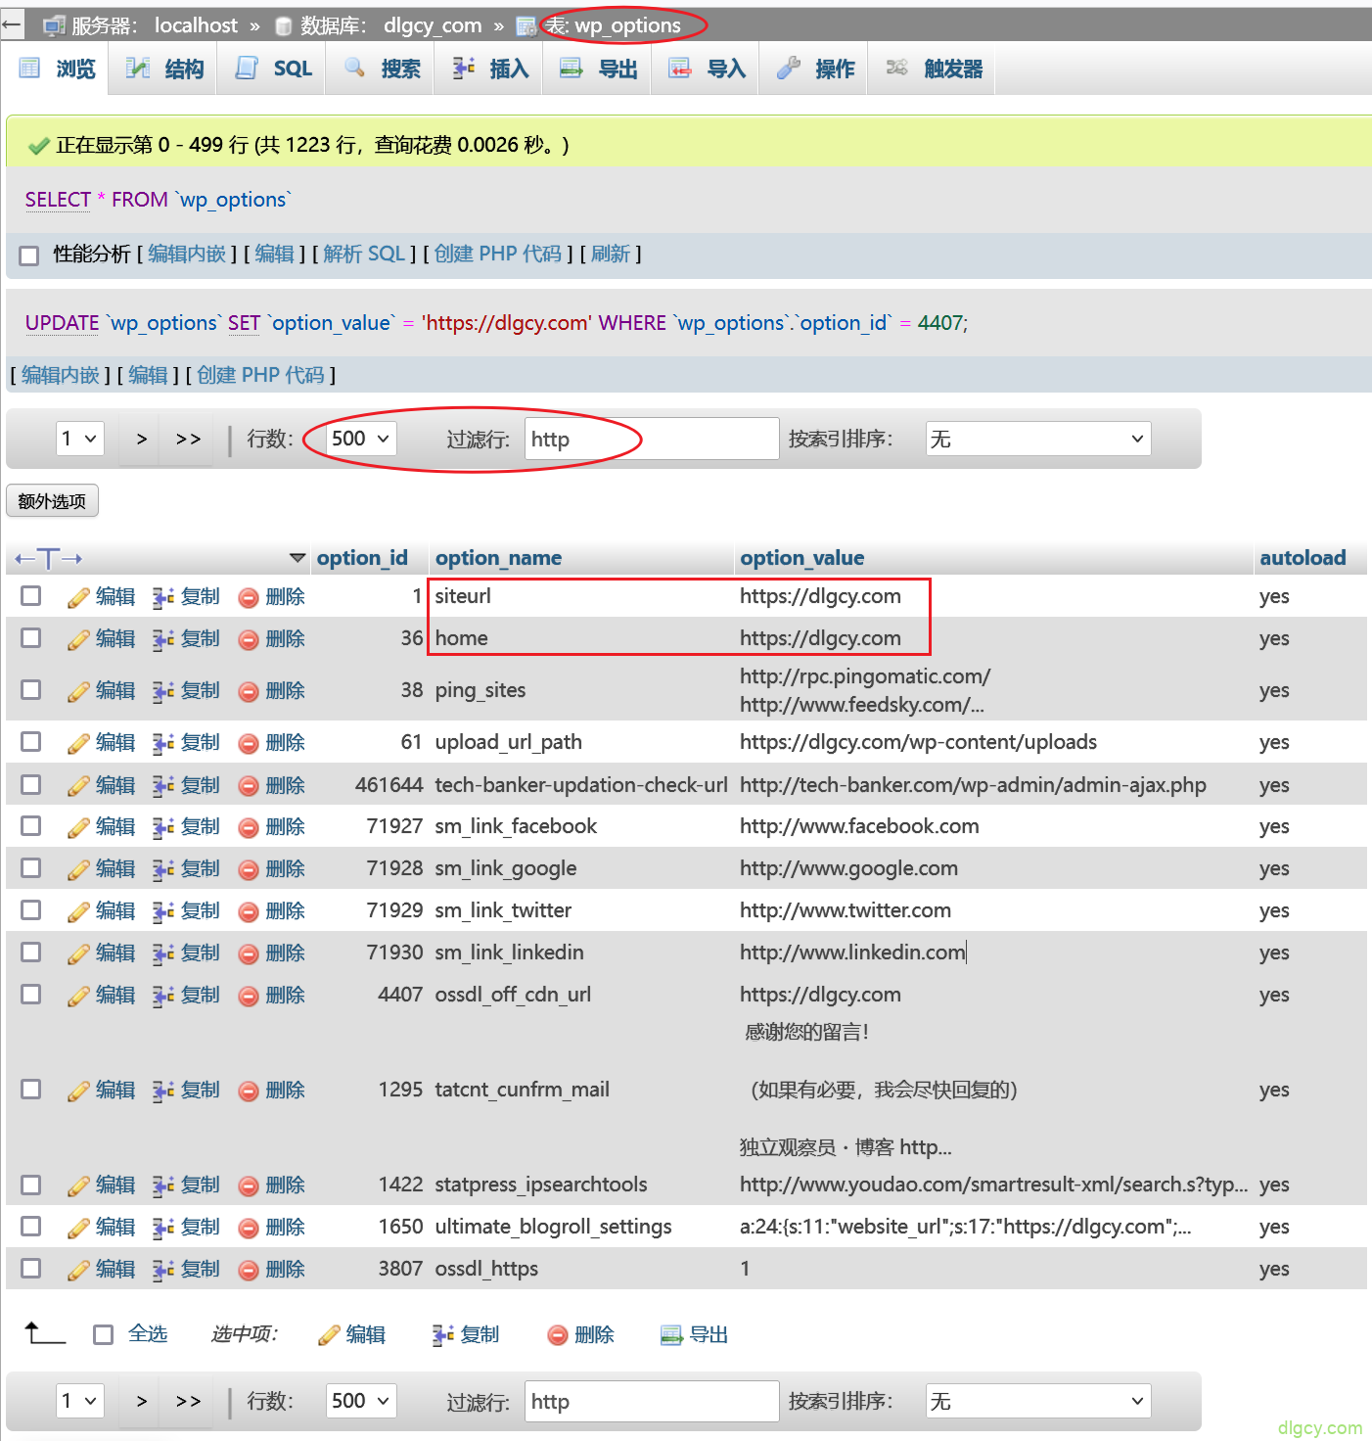Click pencil edit icon for siteurl row

[x=78, y=597]
